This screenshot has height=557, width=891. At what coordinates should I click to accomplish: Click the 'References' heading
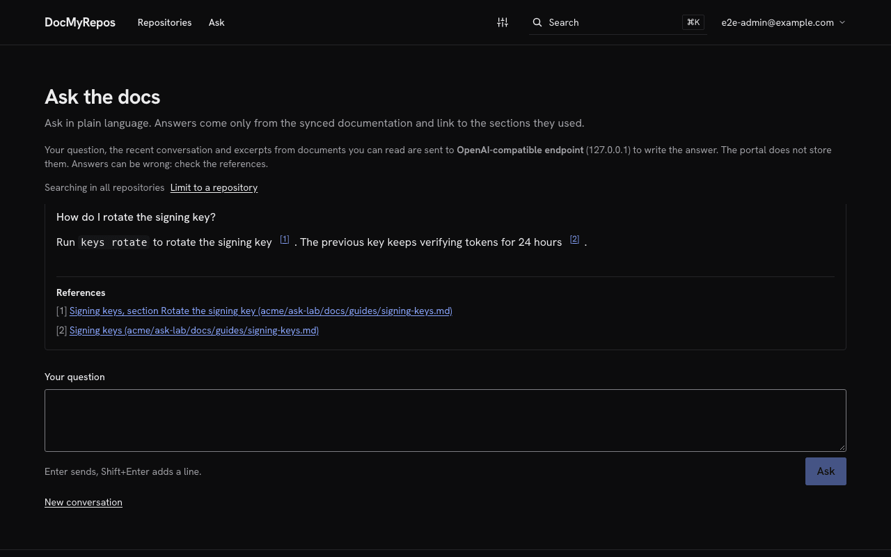point(81,292)
